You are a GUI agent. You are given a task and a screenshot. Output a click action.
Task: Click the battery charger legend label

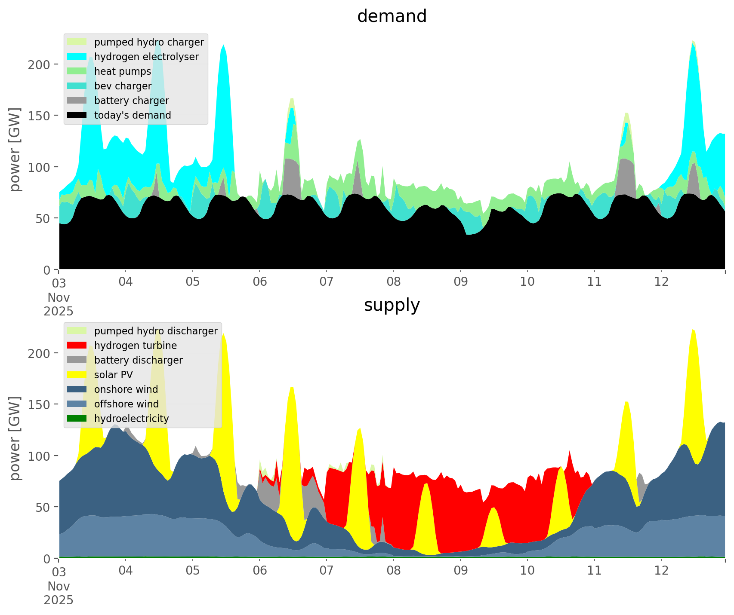[x=131, y=101]
